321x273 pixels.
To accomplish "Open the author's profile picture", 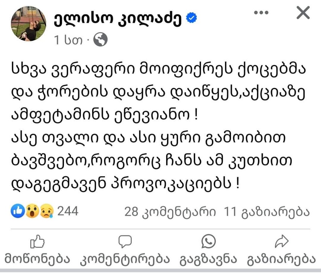I will coord(28,23).
